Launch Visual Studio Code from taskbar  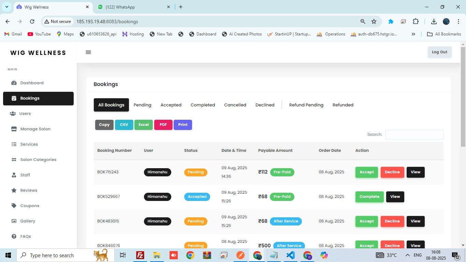[290, 255]
